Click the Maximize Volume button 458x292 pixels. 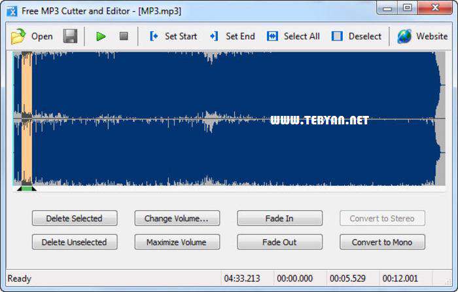pos(177,242)
